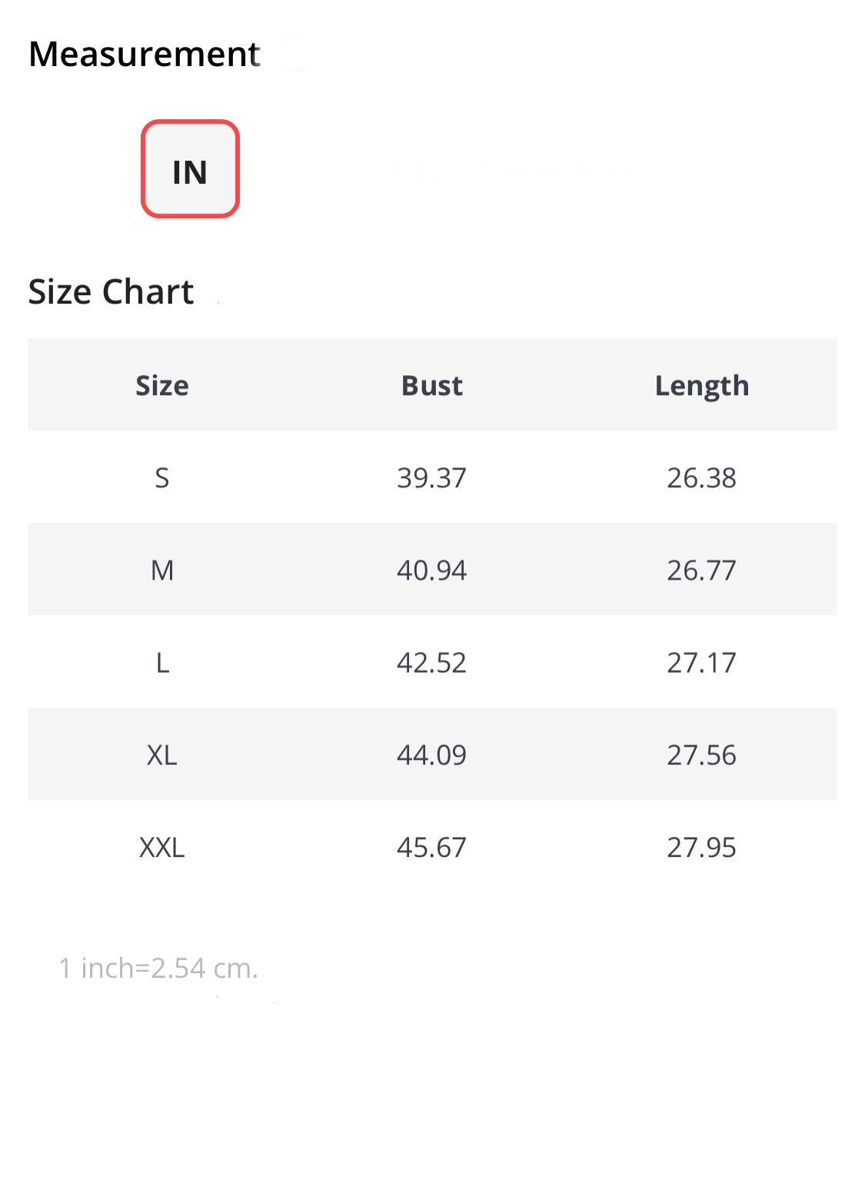Select the M size row label
The width and height of the screenshot is (865, 1190).
[x=162, y=570]
